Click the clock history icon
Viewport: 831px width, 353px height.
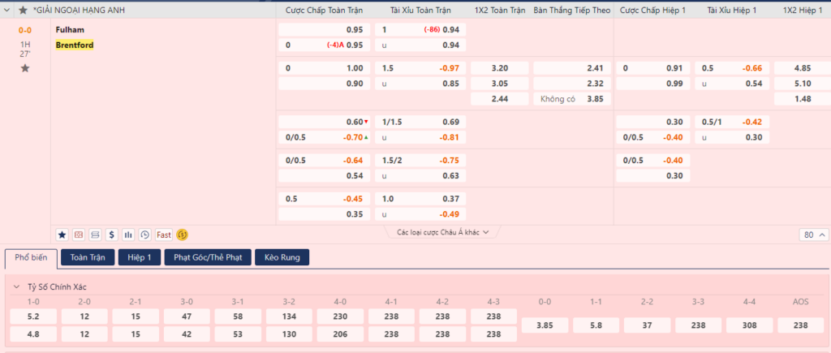[x=144, y=235]
